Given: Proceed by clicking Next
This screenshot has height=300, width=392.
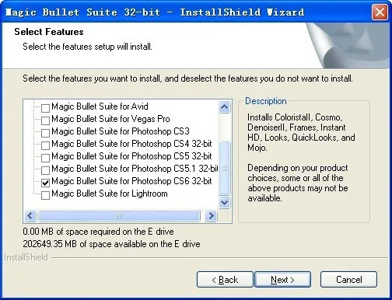Looking at the screenshot, I should pyautogui.click(x=282, y=280).
